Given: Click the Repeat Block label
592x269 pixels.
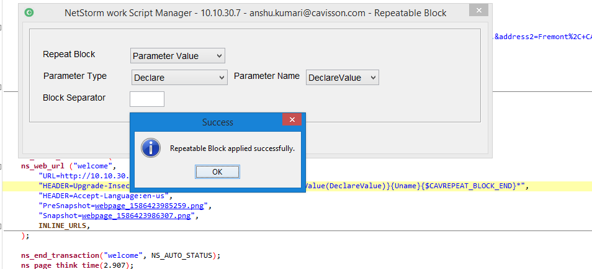Looking at the screenshot, I should click(69, 55).
